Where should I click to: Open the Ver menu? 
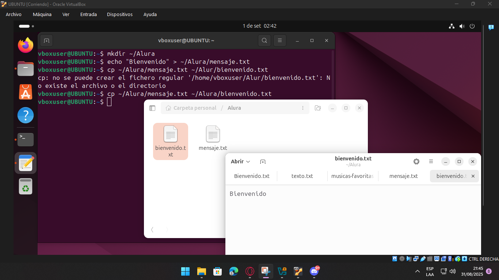tap(66, 15)
